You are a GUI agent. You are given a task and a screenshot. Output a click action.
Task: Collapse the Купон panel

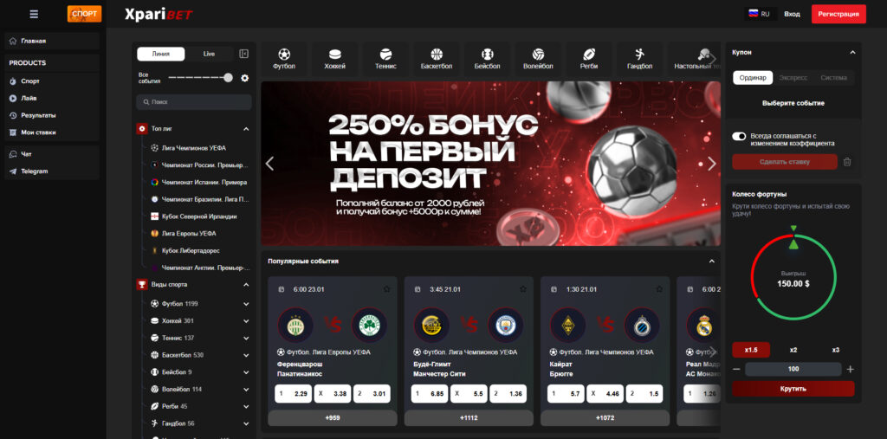click(x=853, y=53)
